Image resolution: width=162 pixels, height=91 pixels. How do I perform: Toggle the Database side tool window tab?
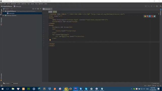[x=161, y=12]
